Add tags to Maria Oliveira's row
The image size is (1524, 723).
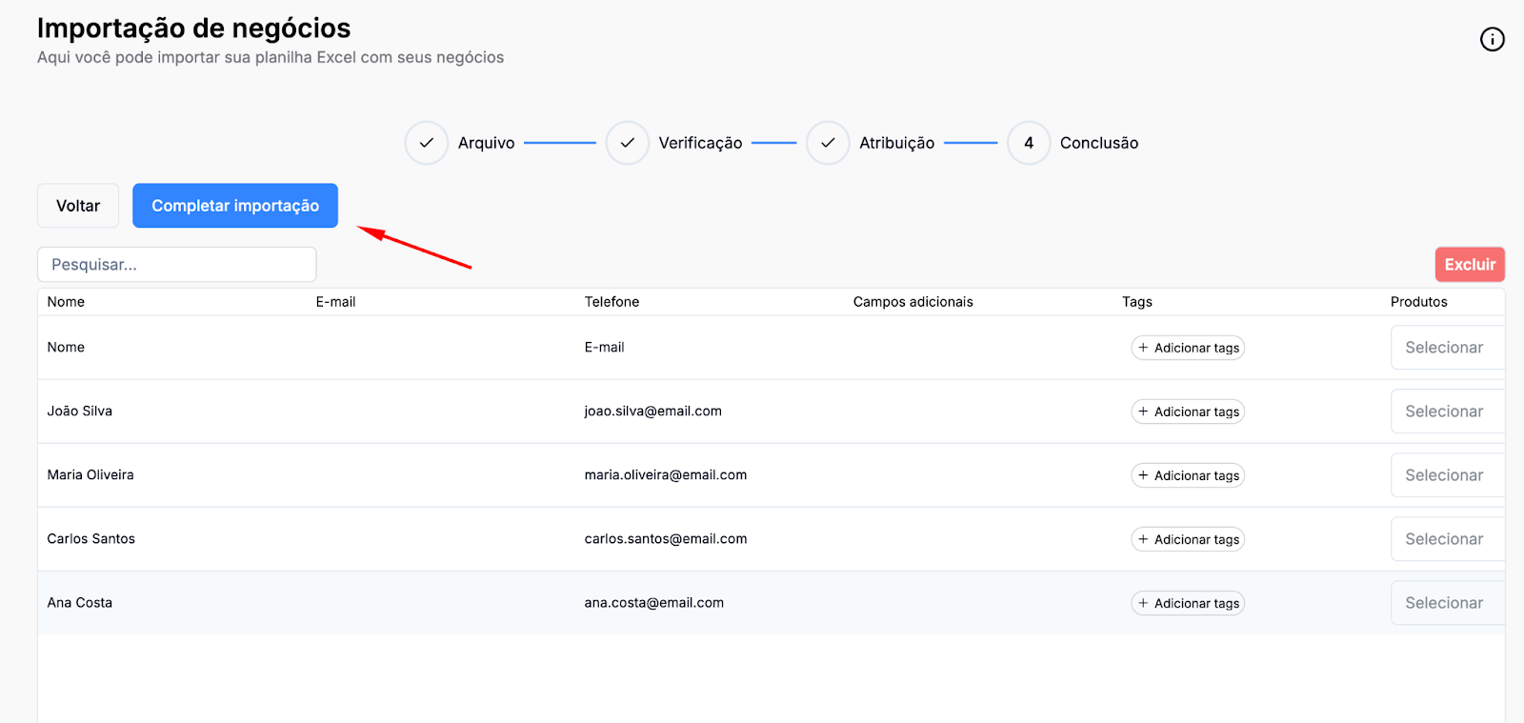pyautogui.click(x=1188, y=475)
